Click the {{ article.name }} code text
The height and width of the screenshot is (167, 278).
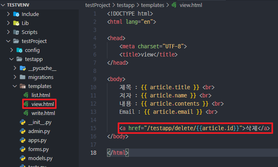[169, 95]
